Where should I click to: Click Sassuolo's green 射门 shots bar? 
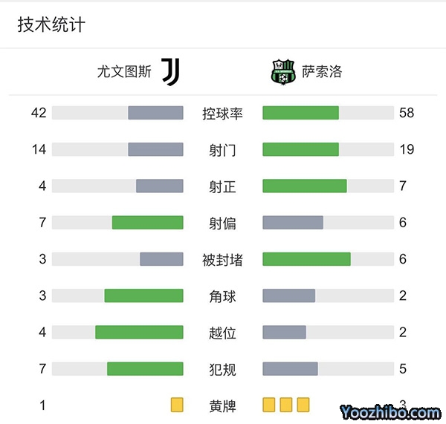pos(300,149)
